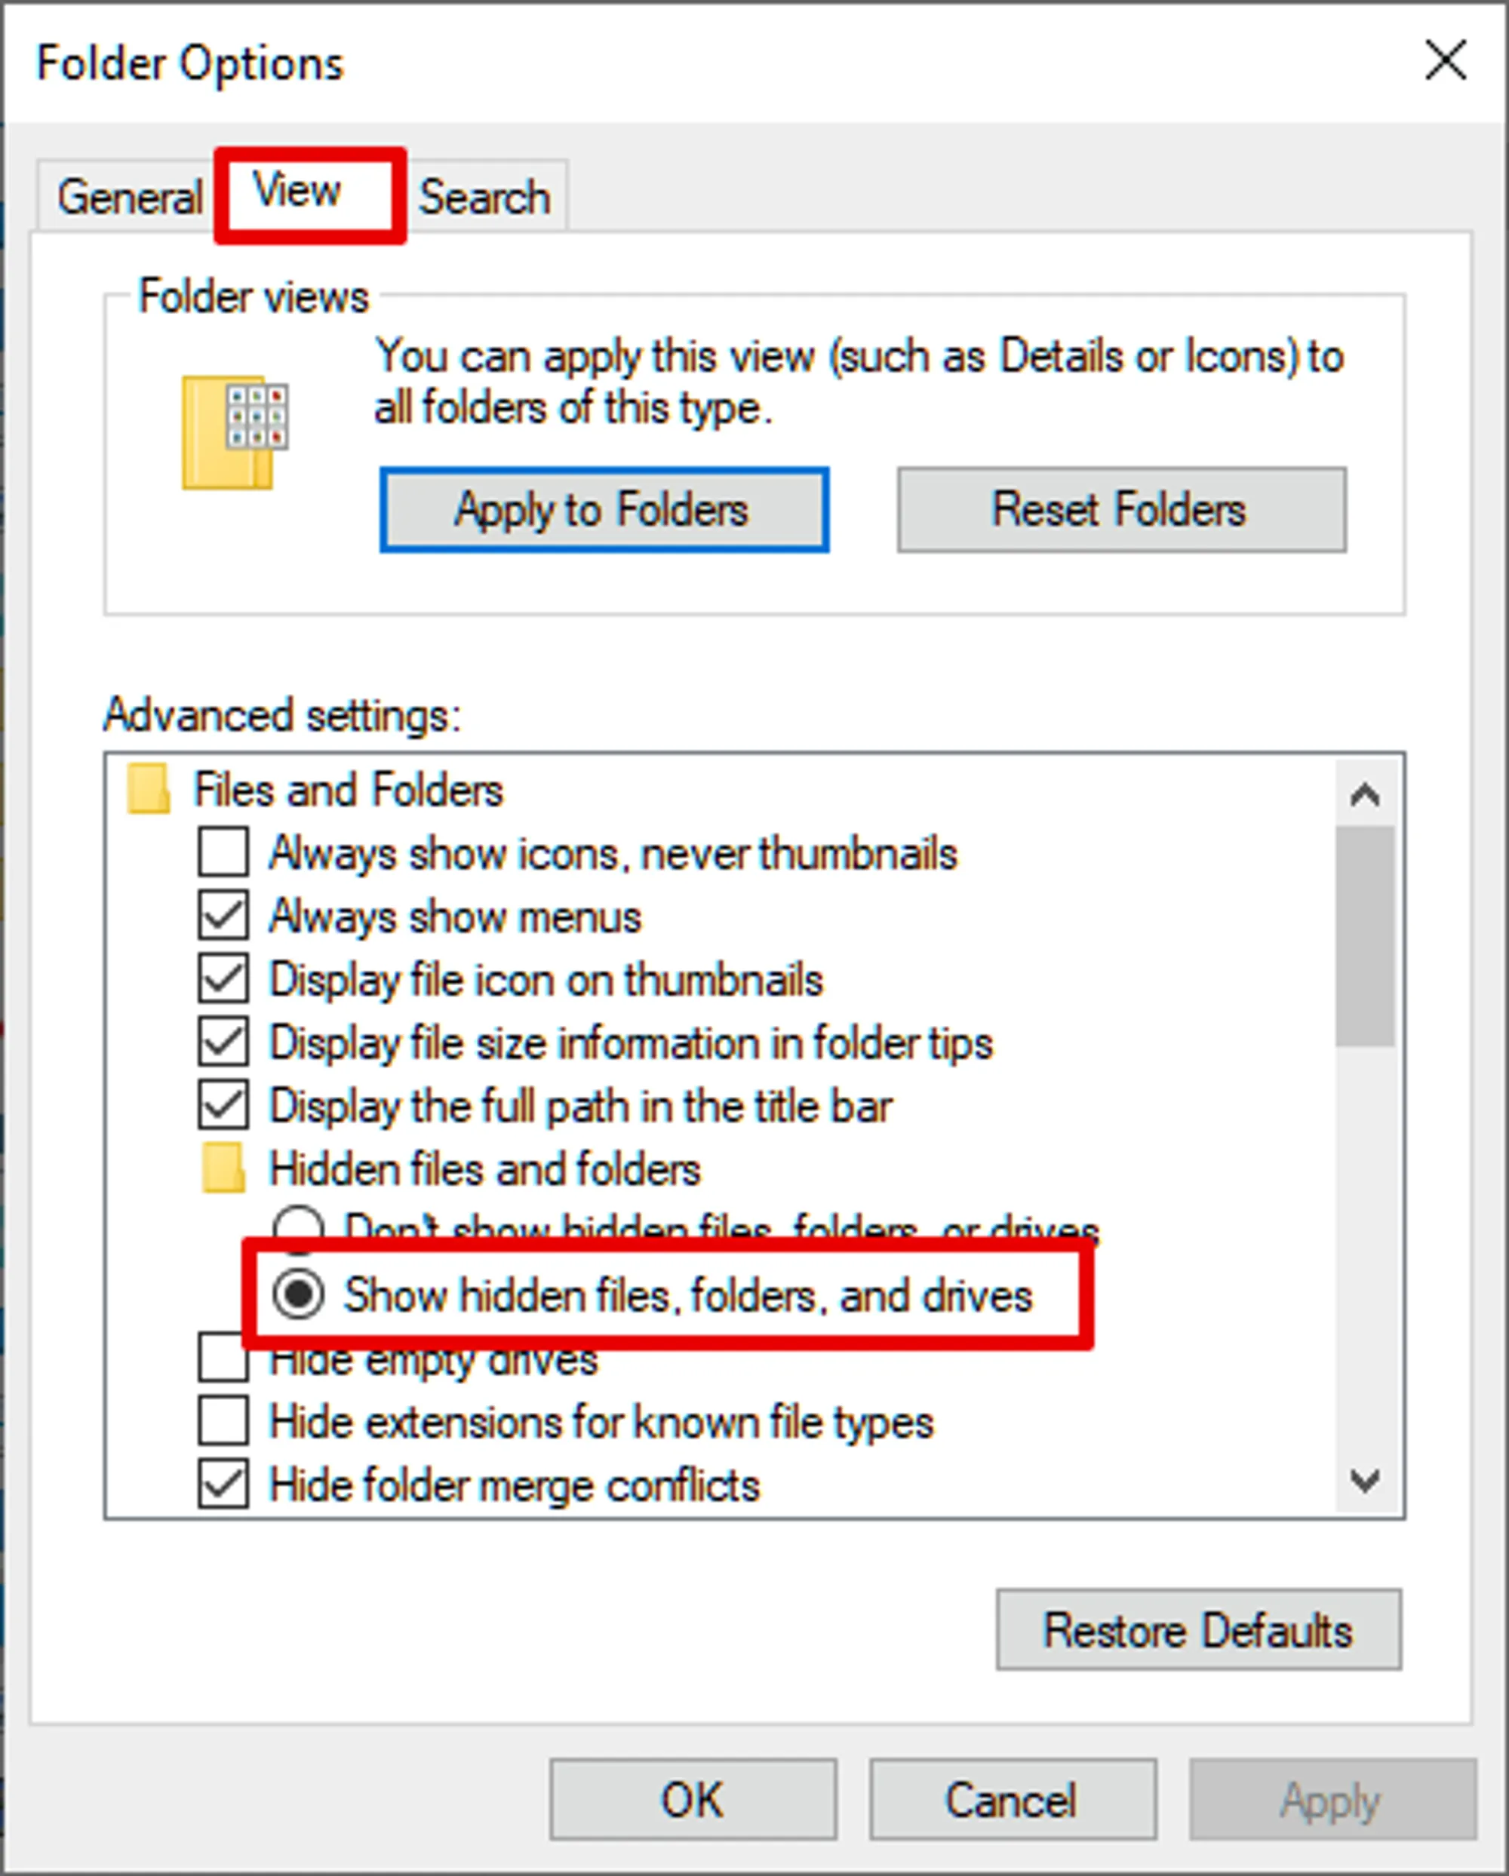The width and height of the screenshot is (1509, 1876).
Task: Select Show hidden files, folders, and drives
Action: (299, 1294)
